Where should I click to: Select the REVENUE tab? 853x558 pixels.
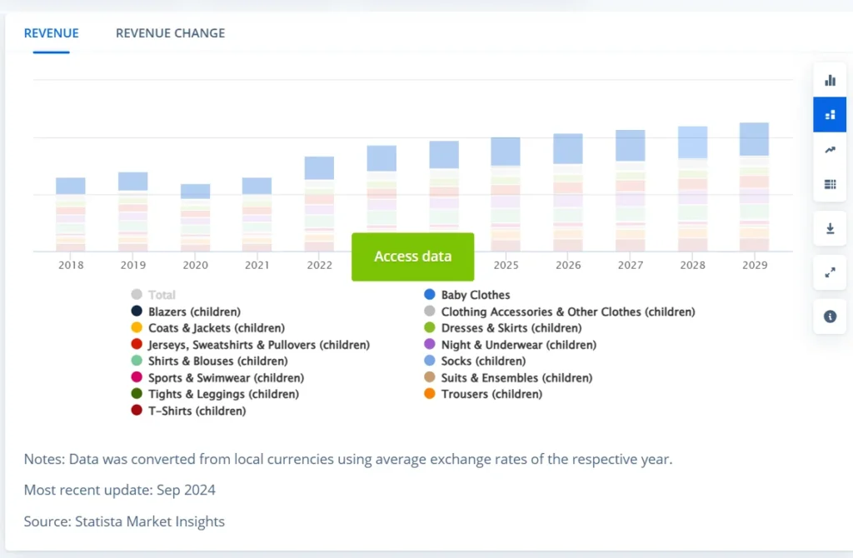(51, 32)
